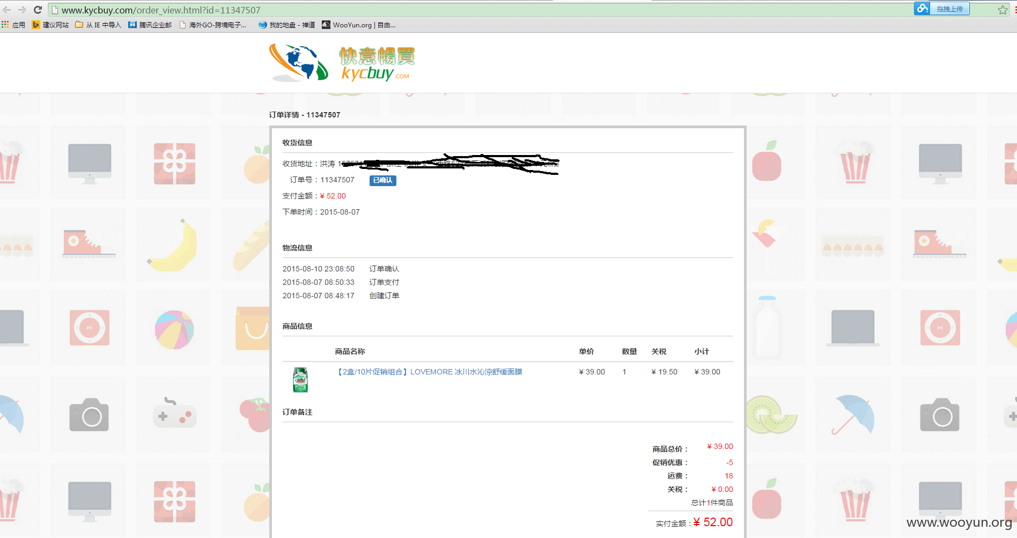
Task: Open the 海外GO-跨境电子 bookmark
Action: (x=213, y=25)
